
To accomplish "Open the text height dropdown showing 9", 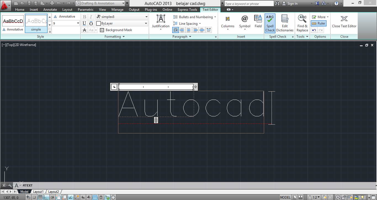I will 78,23.
